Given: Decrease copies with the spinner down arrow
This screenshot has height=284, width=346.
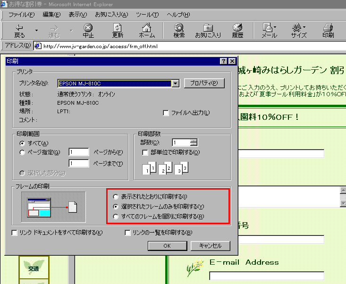Looking at the screenshot, I should point(194,144).
